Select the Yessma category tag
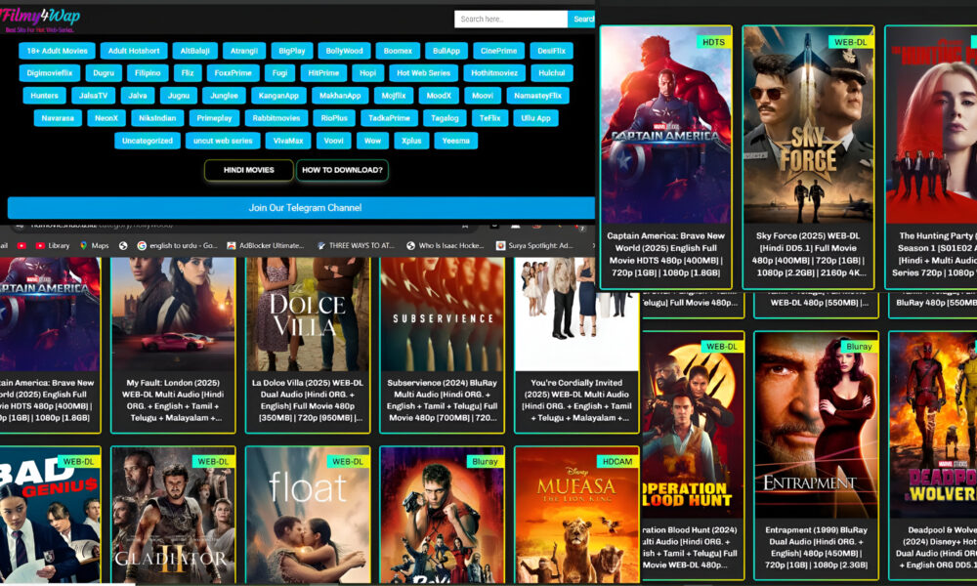The height and width of the screenshot is (586, 977). pyautogui.click(x=455, y=141)
